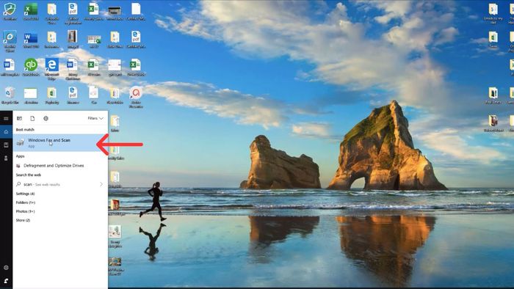Select the 'scan - See web results' suggestion
Viewport: 514px width, 289px height.
click(41, 185)
